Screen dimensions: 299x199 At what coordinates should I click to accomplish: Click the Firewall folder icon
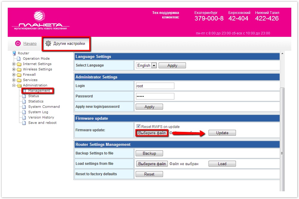click(19, 75)
